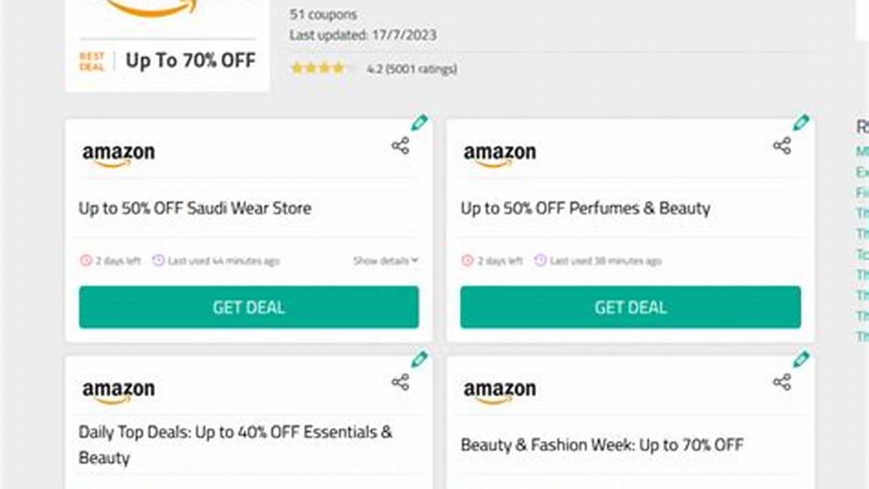
Task: Click GET DEAL on Perfumes & Beauty coupon
Action: [630, 307]
